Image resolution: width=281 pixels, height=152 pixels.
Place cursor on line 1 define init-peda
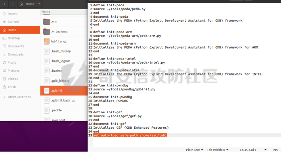109,5
